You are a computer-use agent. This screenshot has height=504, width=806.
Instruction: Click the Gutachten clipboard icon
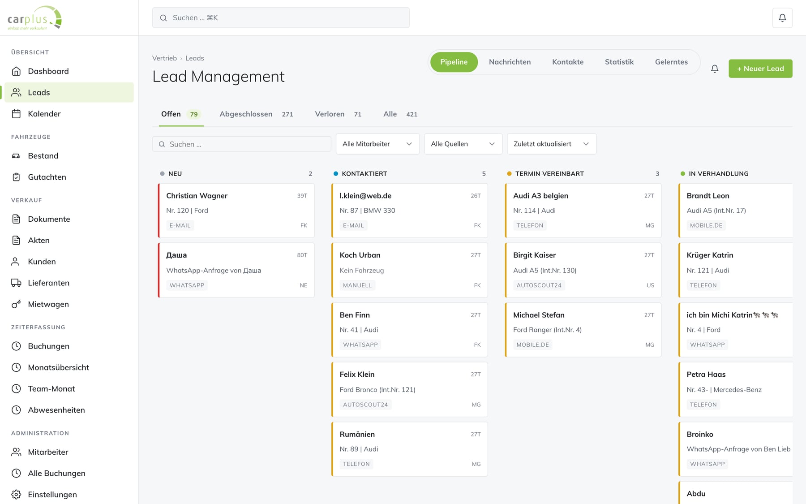coord(16,177)
